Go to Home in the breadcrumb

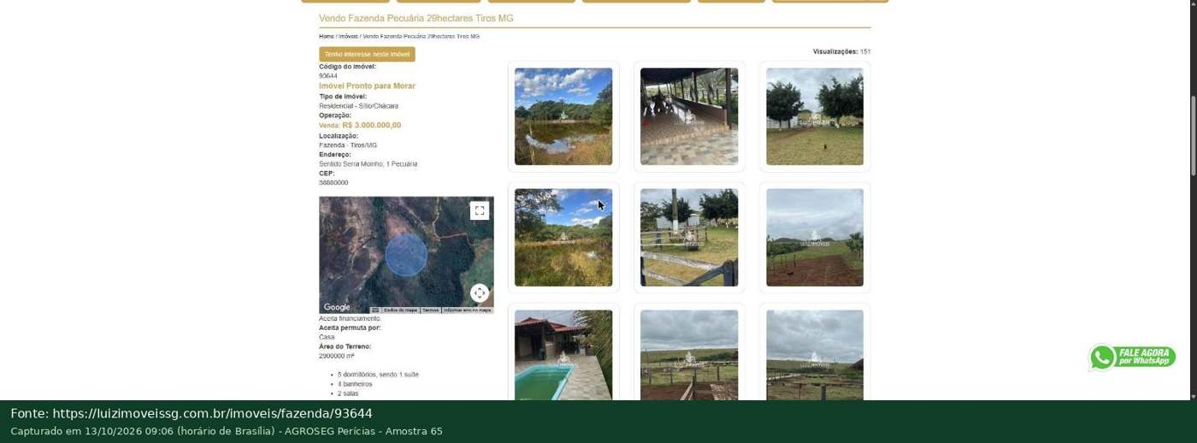327,37
